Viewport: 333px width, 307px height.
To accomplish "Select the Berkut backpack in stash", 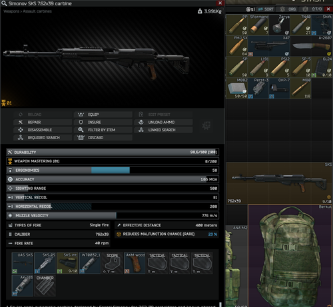I will pos(290,256).
